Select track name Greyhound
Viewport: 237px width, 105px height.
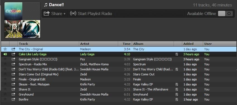26,94
